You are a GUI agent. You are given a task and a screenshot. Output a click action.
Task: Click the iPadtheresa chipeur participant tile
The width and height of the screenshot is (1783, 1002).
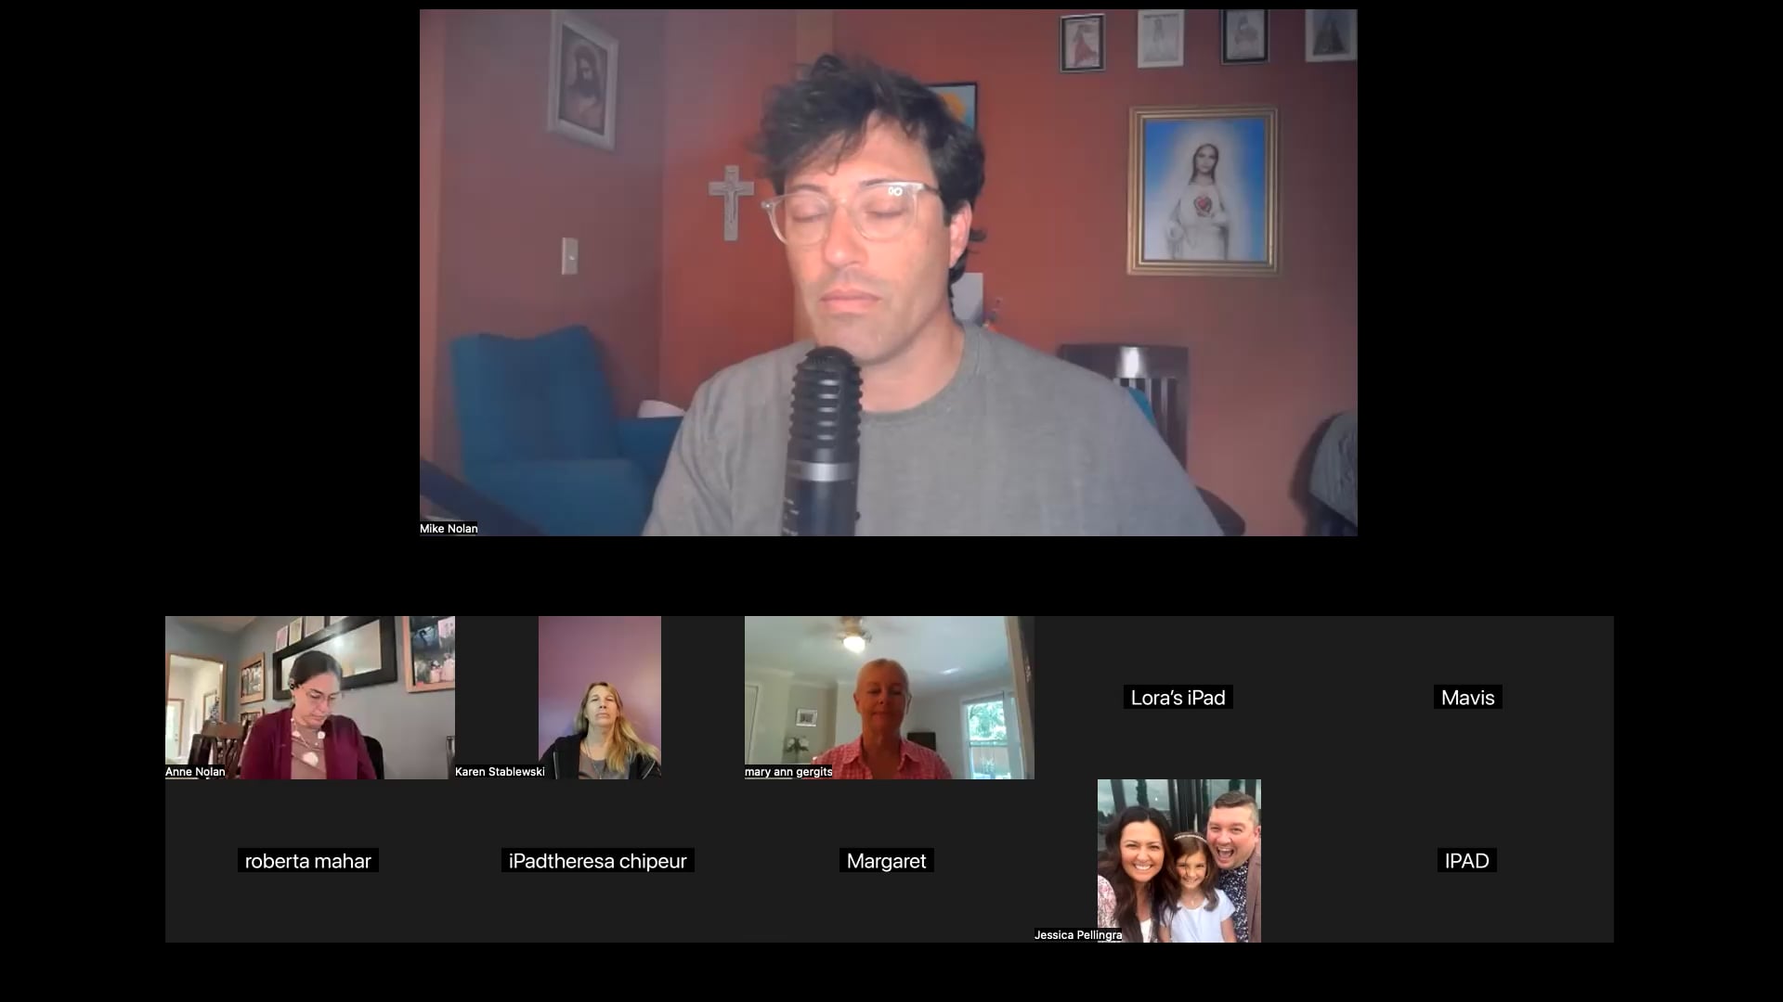click(x=597, y=861)
